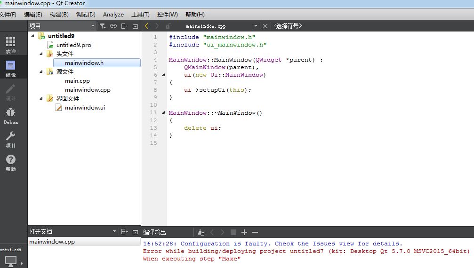Open the Welcome (欢迎) mode

(x=10, y=44)
